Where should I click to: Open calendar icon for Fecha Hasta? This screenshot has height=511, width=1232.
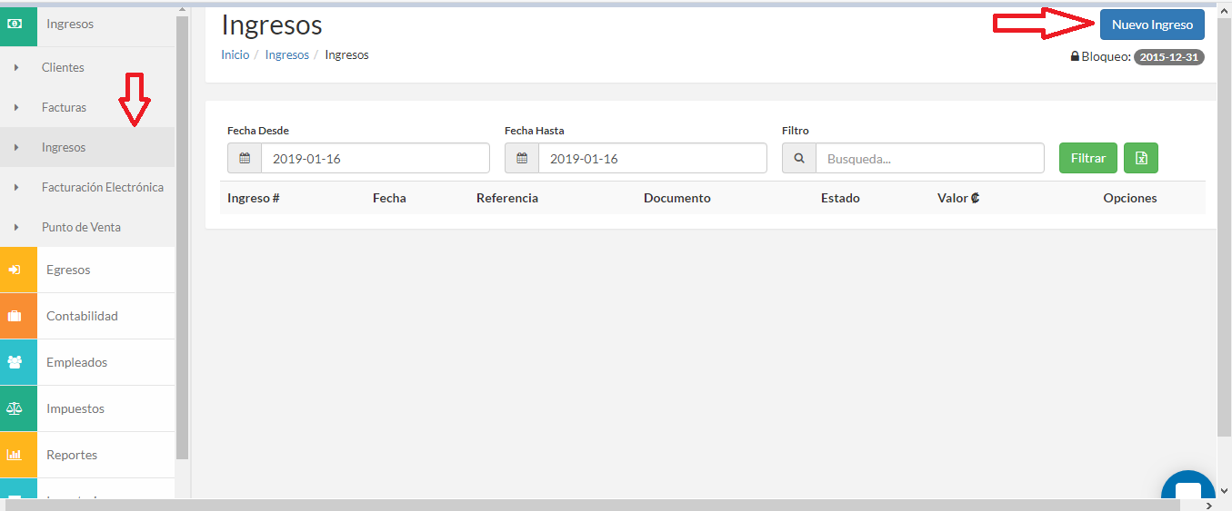(522, 158)
